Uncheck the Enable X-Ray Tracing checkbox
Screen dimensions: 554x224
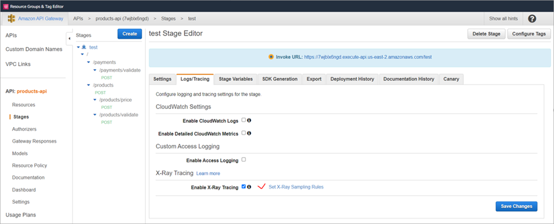(x=244, y=187)
